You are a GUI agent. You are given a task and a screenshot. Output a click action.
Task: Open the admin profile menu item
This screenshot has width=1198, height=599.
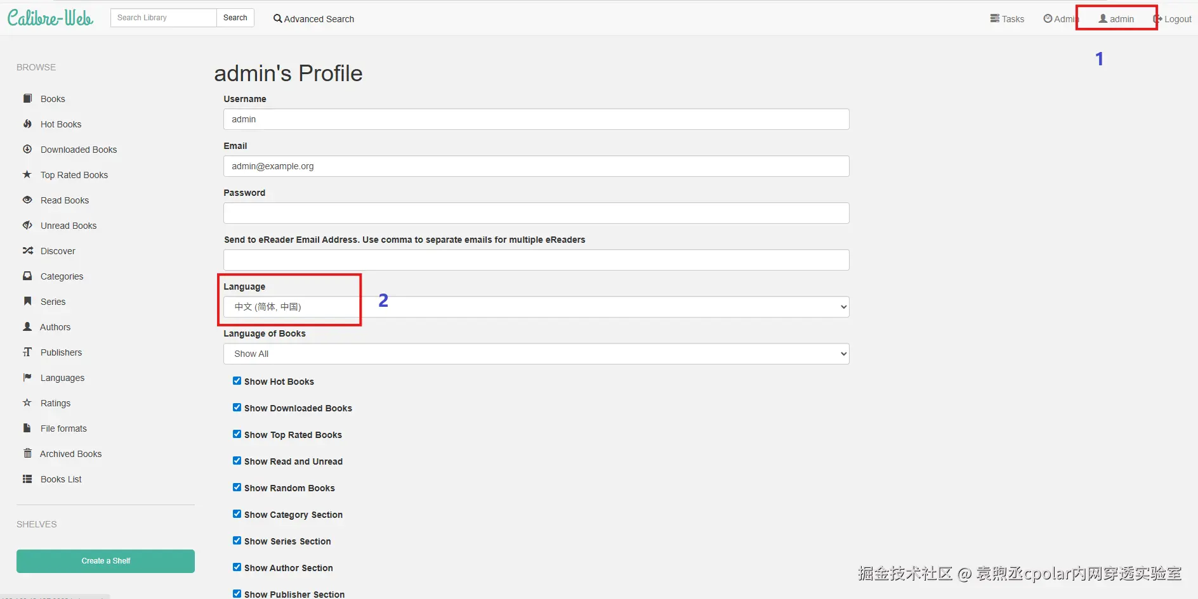tap(1116, 19)
